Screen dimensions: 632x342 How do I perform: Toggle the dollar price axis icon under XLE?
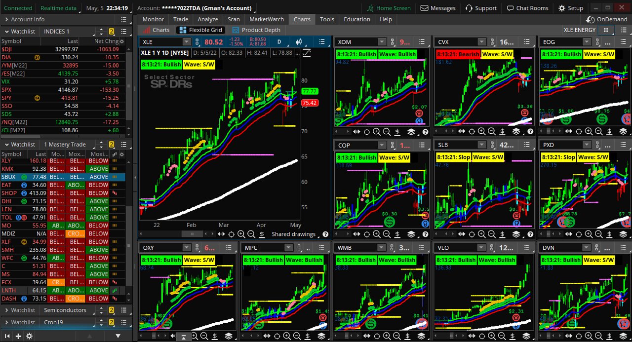pos(262,234)
